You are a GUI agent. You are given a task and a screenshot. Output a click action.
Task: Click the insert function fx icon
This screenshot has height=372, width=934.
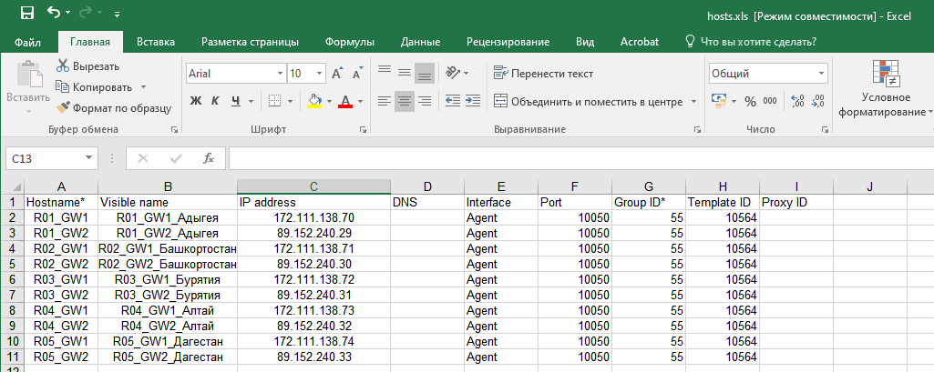tap(209, 158)
